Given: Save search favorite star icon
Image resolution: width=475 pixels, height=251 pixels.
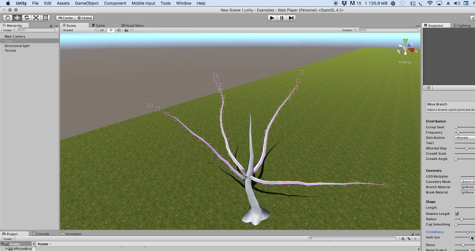Looking at the screenshot, I should click(415, 239).
